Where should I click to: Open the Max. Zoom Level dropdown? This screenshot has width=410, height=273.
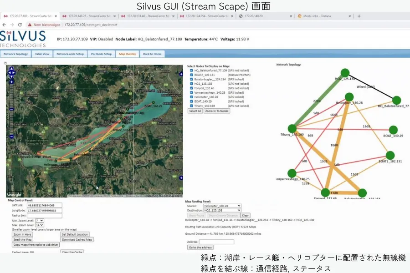click(40, 225)
